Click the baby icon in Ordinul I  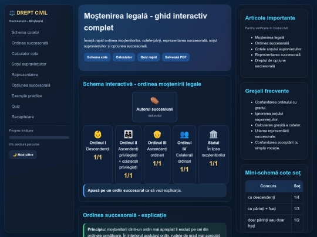[x=97, y=135]
